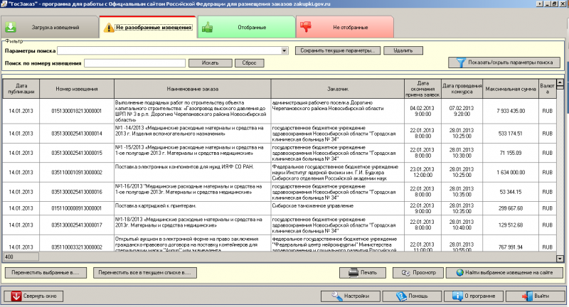
Task: Click scrollbar up arrow of table
Action: (560, 83)
